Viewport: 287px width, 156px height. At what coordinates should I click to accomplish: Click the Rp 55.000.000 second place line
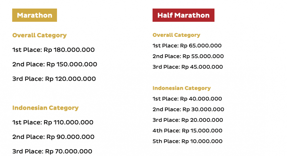[x=188, y=56]
